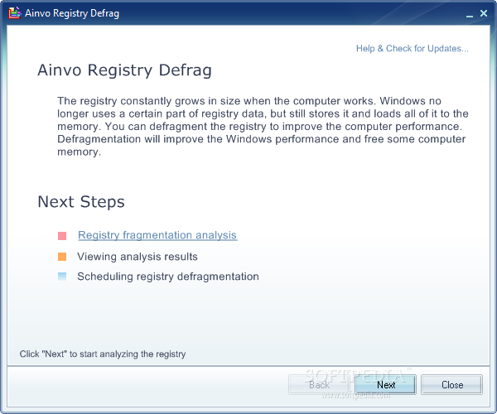Select the Viewing analysis results step
497x414 pixels.
click(x=138, y=257)
